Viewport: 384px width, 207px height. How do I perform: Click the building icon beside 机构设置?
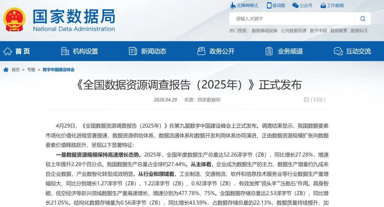pyautogui.click(x=65, y=51)
